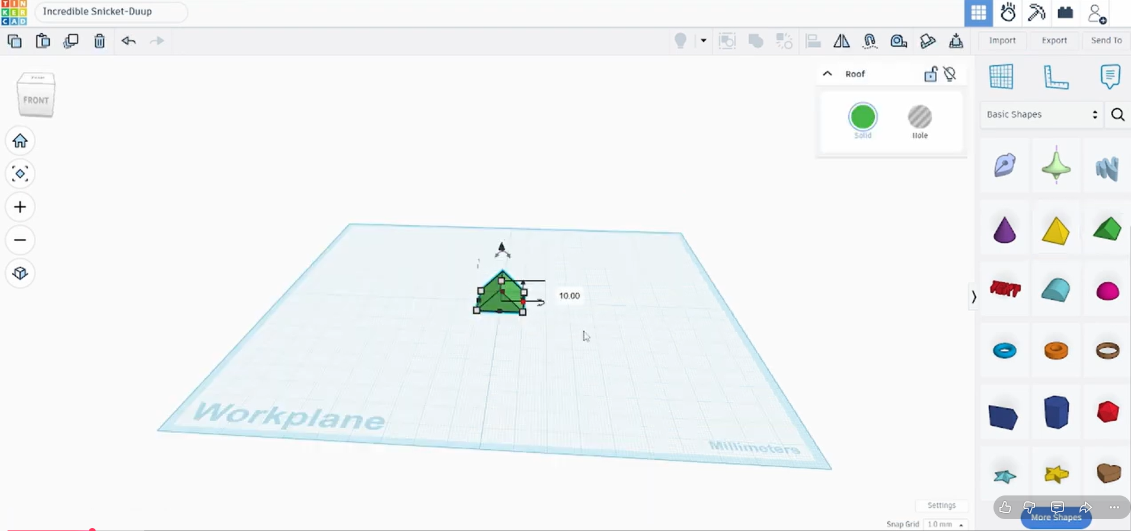
Task: Click the Tinkercad logo
Action: [x=14, y=12]
